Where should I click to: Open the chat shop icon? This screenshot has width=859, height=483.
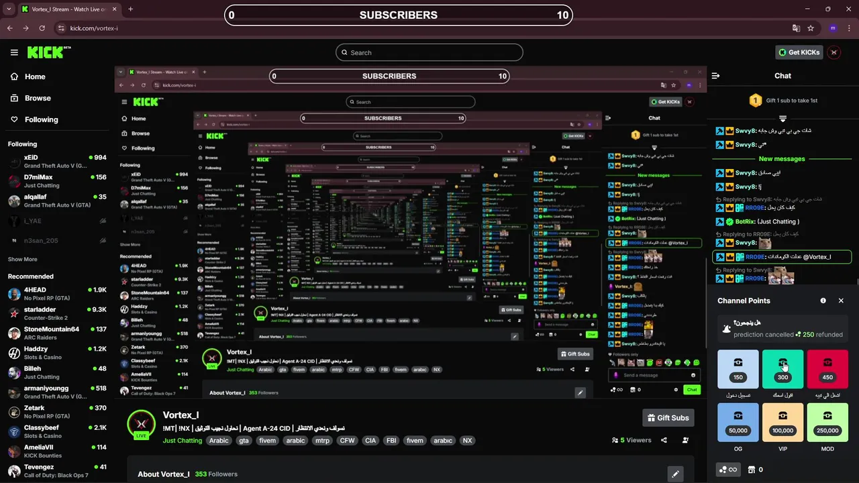click(756, 470)
